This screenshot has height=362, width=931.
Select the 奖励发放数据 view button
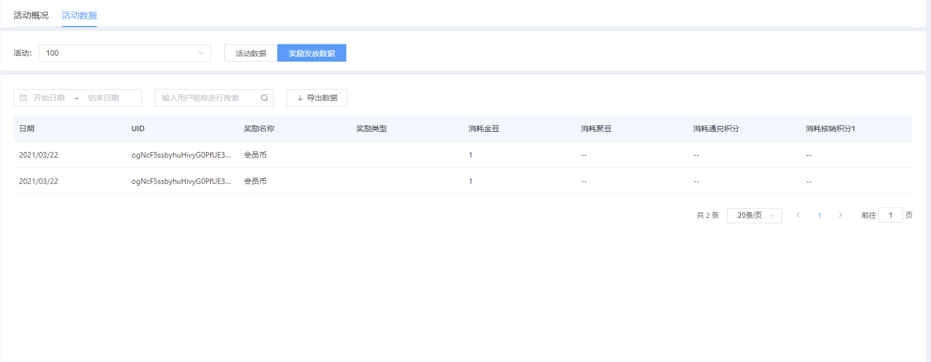tap(312, 53)
